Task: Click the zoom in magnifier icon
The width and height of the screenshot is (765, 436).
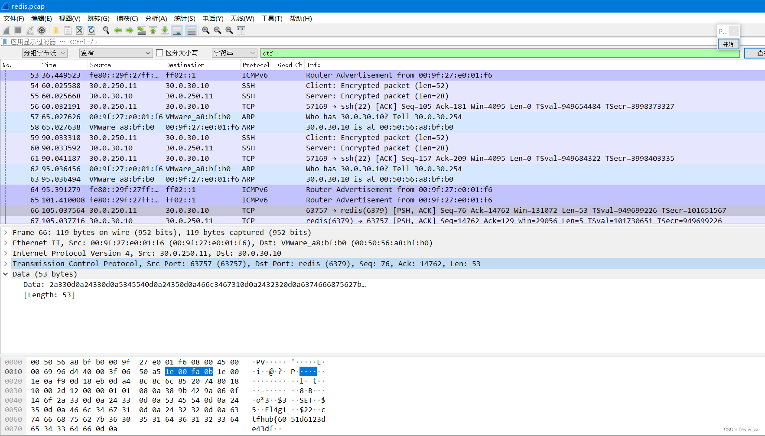Action: [x=206, y=30]
